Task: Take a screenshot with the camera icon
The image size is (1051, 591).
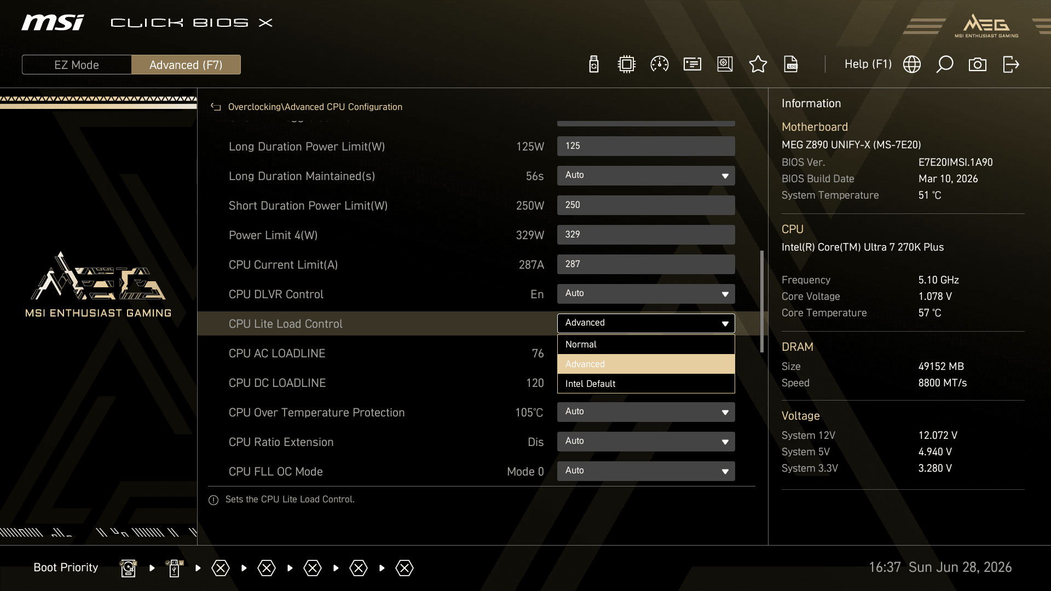Action: (978, 65)
